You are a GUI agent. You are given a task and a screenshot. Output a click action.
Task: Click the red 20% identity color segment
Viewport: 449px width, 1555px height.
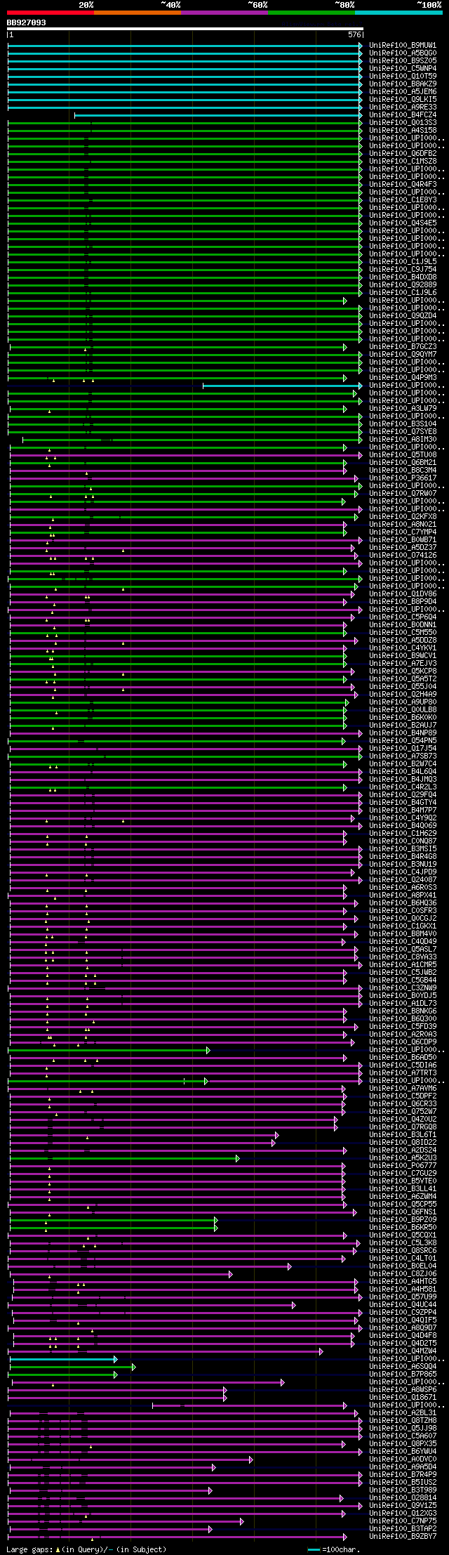51,13
